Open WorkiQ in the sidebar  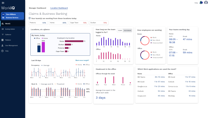13,23
